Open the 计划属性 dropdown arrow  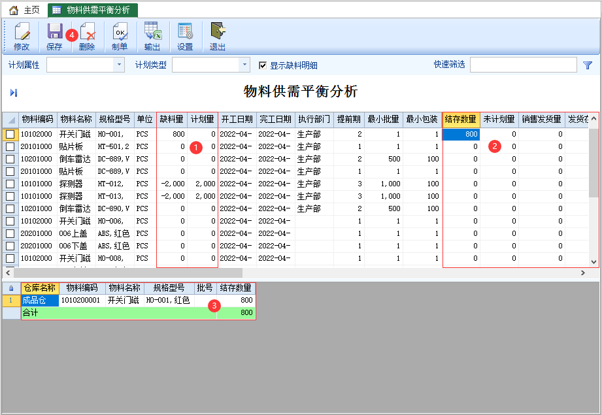[x=119, y=65]
